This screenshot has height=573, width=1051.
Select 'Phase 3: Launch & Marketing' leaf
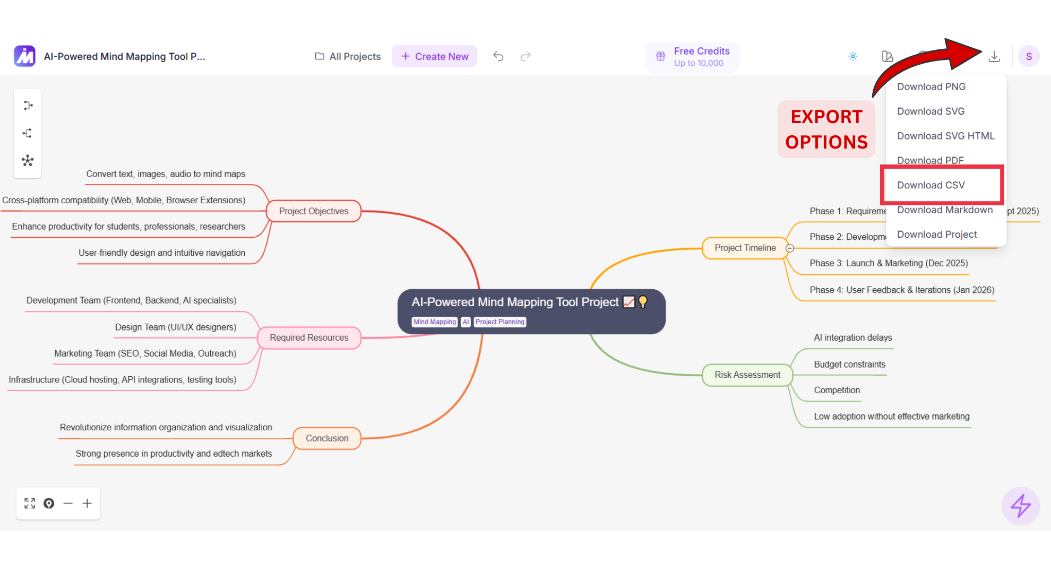coord(889,263)
